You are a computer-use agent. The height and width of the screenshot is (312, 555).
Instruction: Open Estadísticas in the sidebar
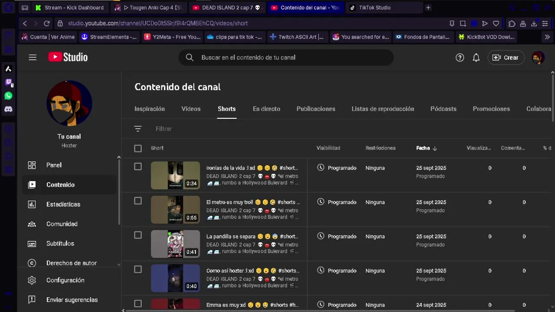point(69,204)
